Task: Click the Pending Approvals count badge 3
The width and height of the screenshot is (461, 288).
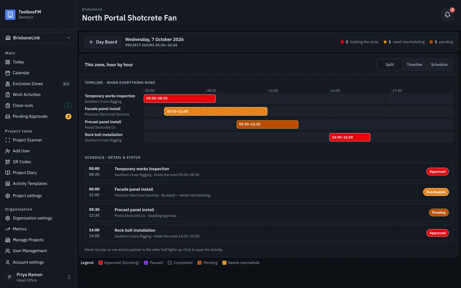Action: (68, 117)
